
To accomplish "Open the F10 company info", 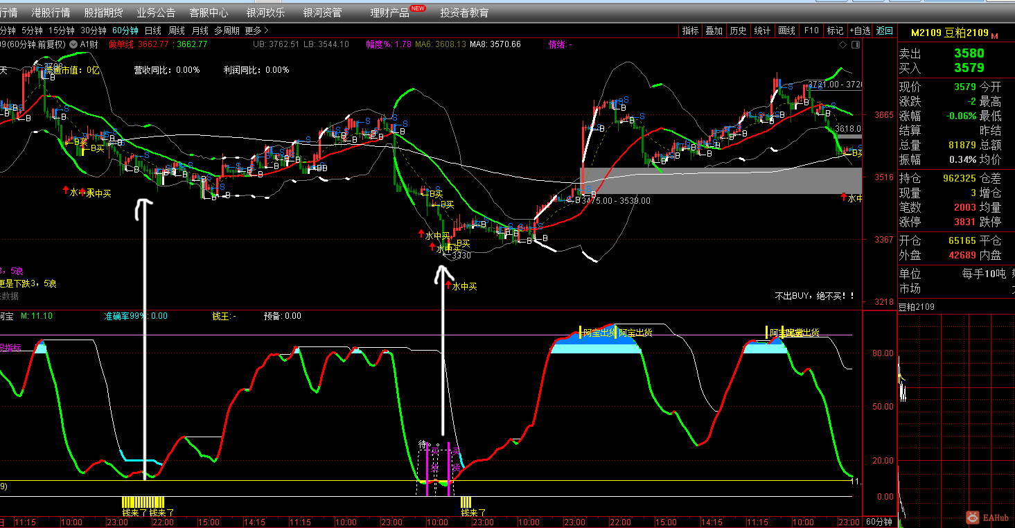I will tap(811, 30).
